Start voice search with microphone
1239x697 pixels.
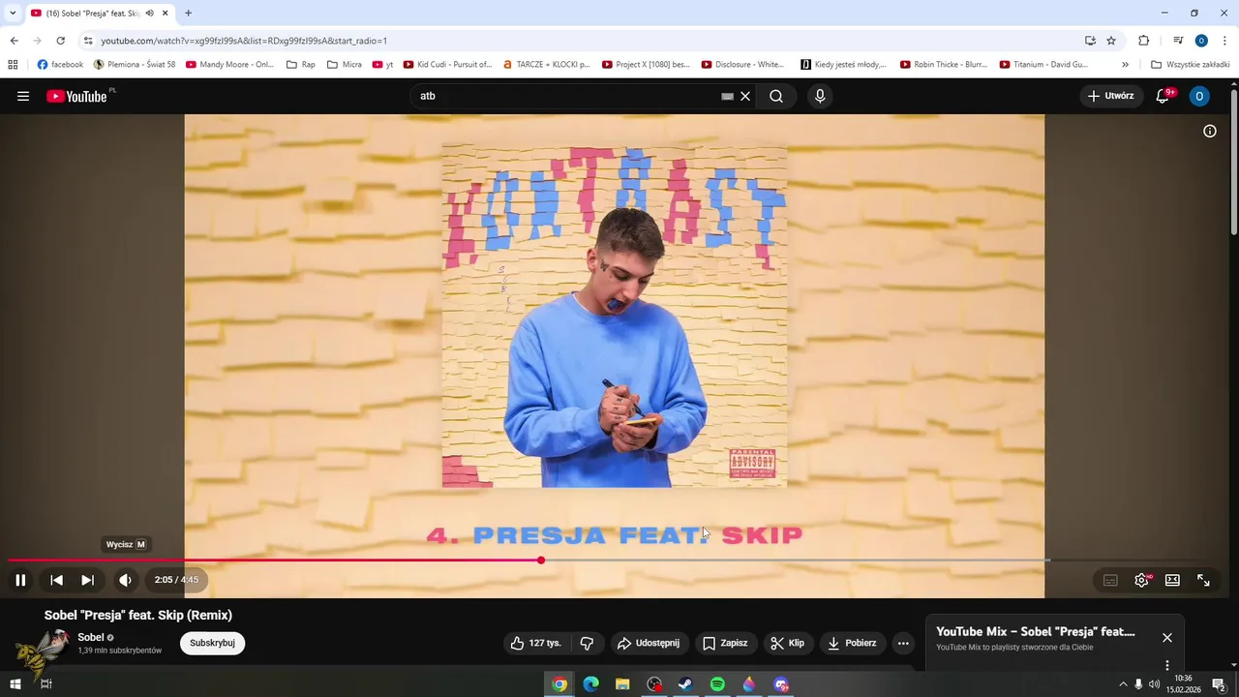click(x=820, y=96)
